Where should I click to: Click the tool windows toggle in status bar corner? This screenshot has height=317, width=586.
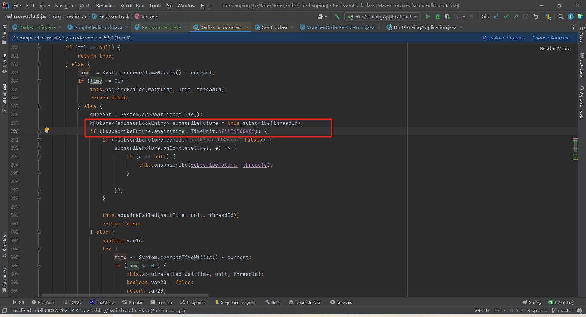5,310
